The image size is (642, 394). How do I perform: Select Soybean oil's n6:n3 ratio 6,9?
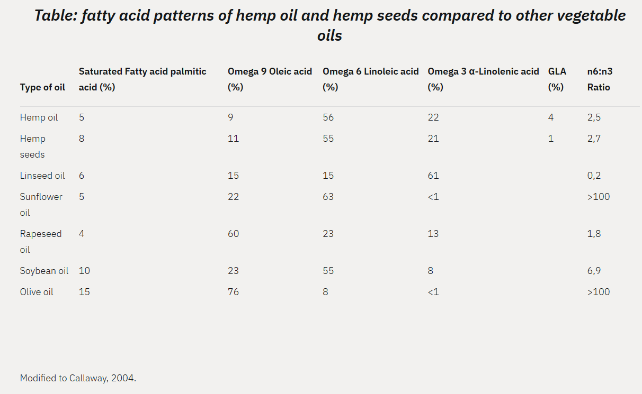pos(594,271)
